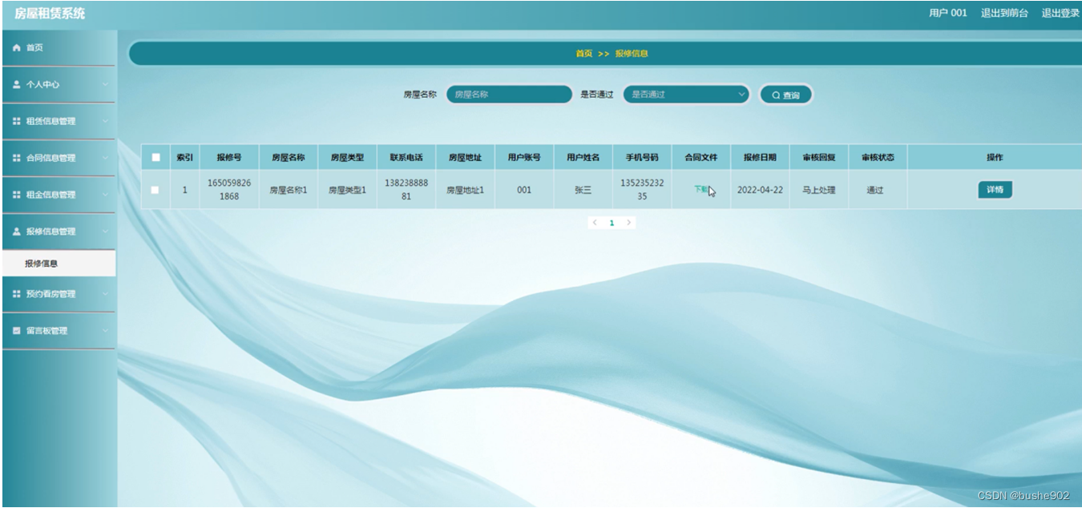Click the 查询 search button
This screenshot has height=508, width=1082.
(x=785, y=95)
